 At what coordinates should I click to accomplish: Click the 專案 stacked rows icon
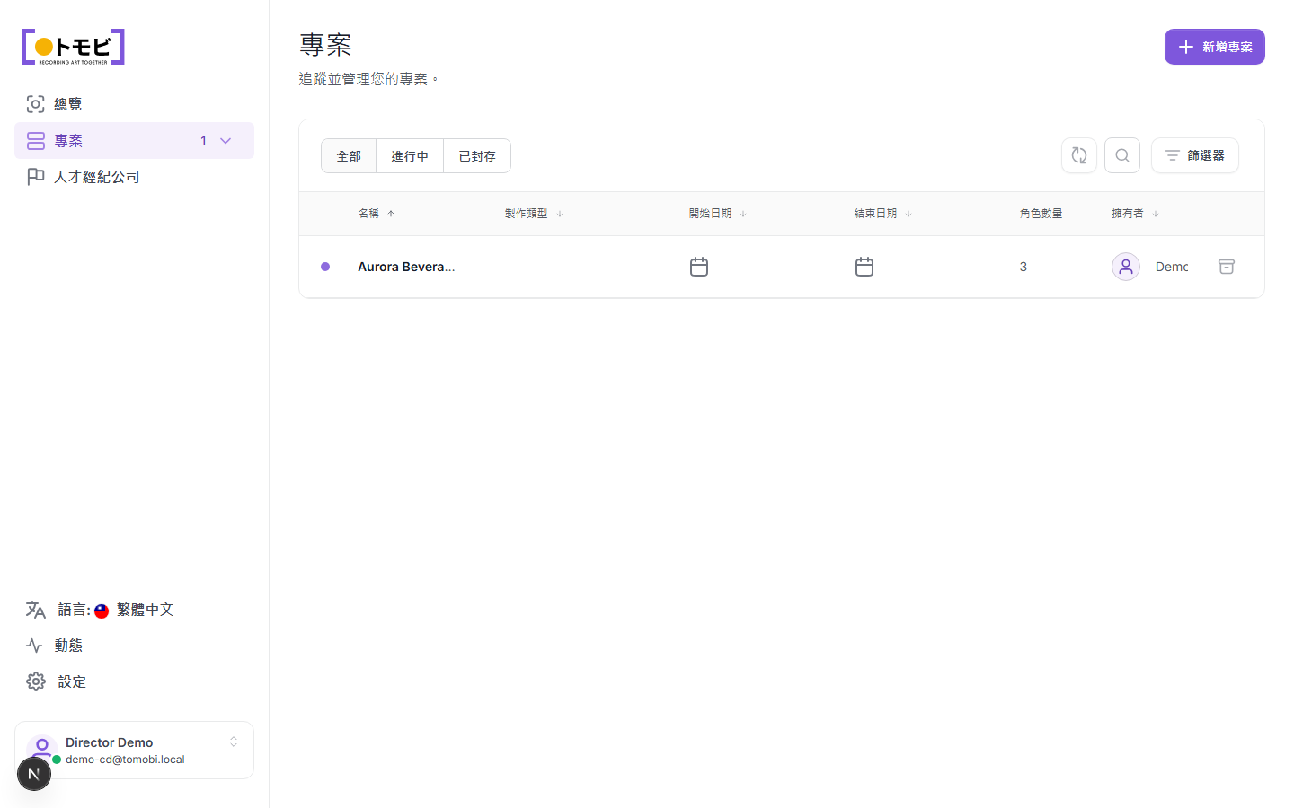click(x=35, y=141)
